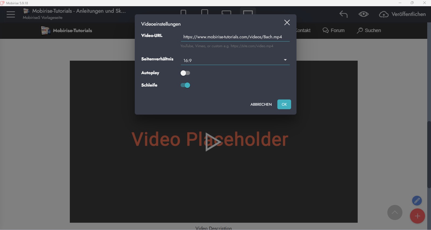The height and width of the screenshot is (230, 431).
Task: Click the scroll-to-top arrow button
Action: tap(395, 212)
